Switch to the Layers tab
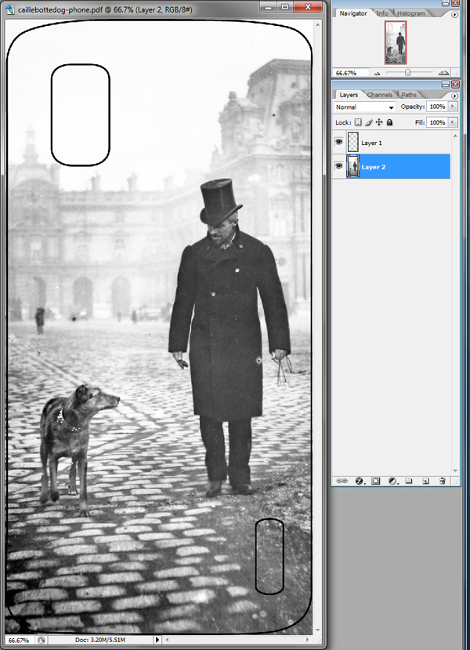This screenshot has width=470, height=650. [x=349, y=95]
